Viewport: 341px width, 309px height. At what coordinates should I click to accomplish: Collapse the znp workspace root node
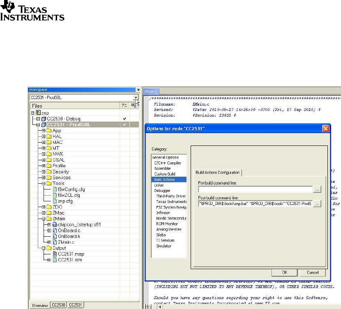point(32,113)
